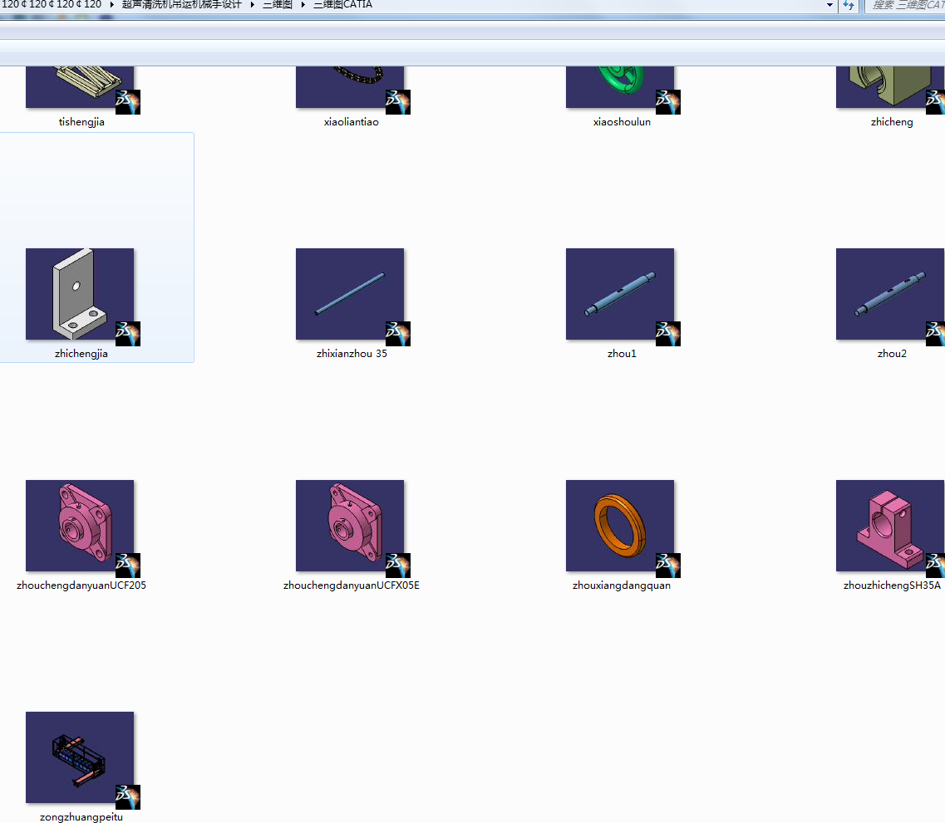The width and height of the screenshot is (945, 823).
Task: Open 超声清洗机吊运机械手设计 folder in breadcrumb
Action: 181,4
